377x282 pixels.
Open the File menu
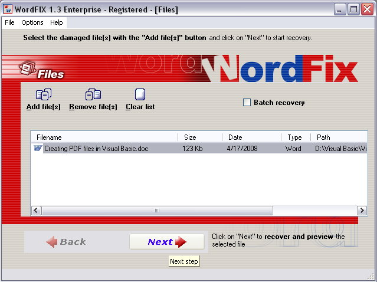(9, 22)
